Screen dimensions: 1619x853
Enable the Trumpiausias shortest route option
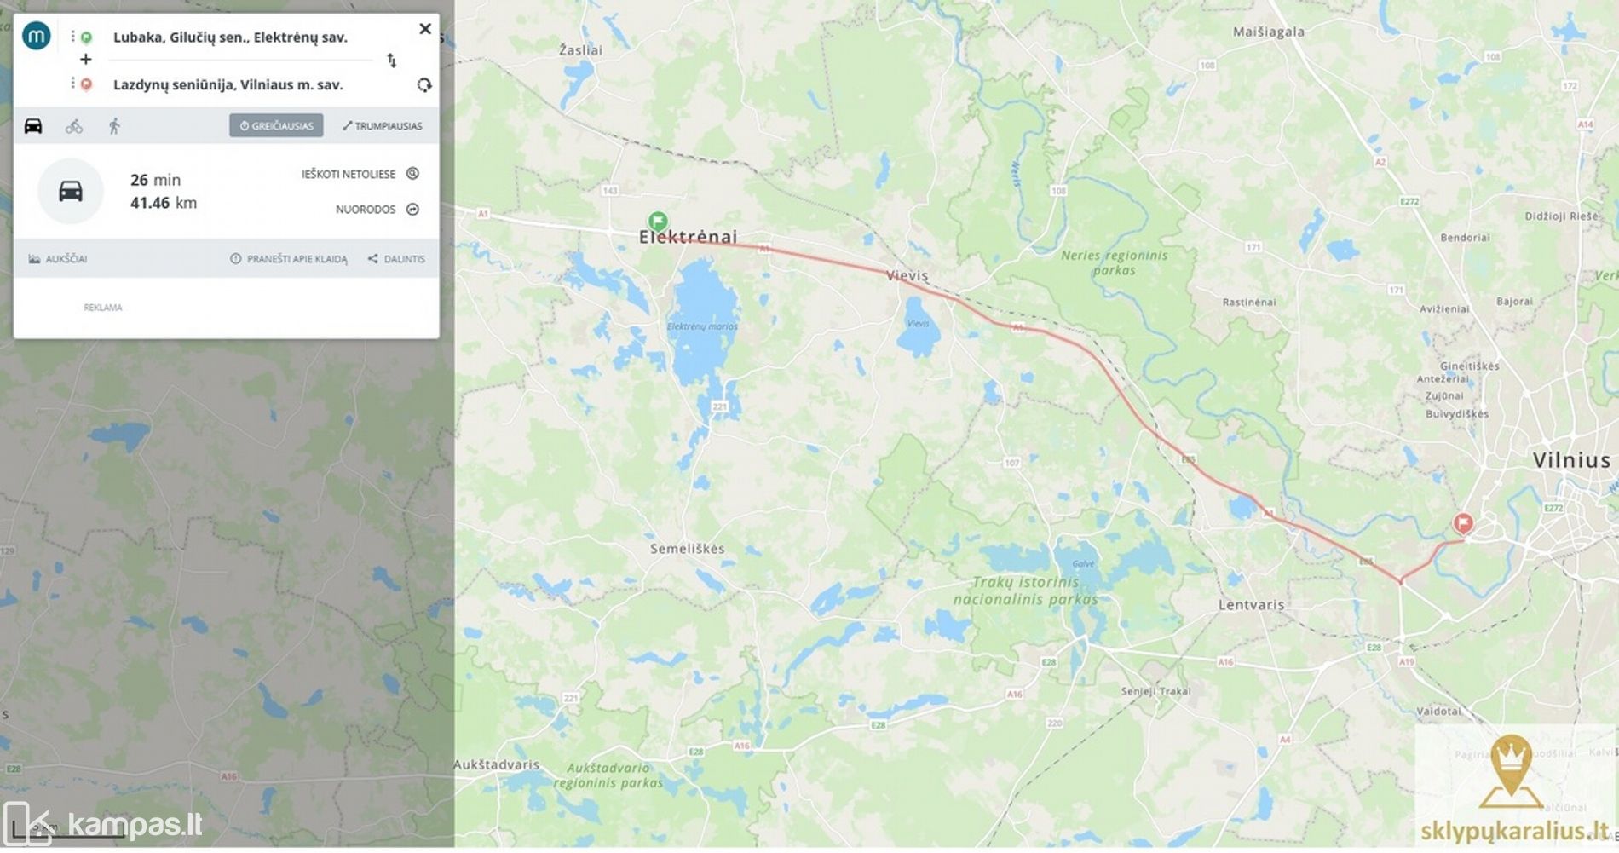[x=383, y=126]
